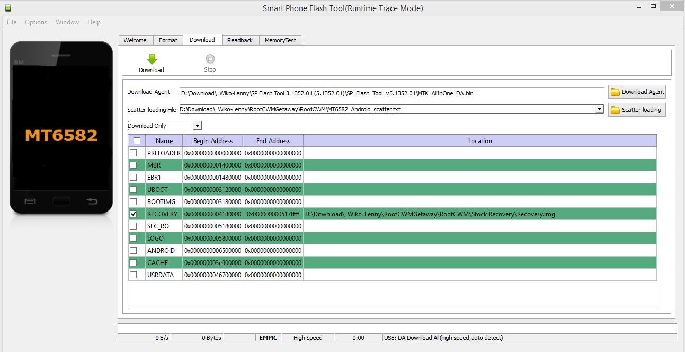Click the Name column header
The width and height of the screenshot is (685, 352).
pyautogui.click(x=164, y=141)
